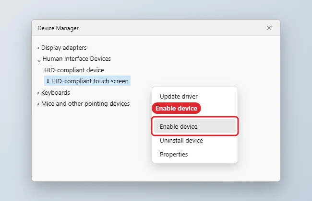The height and width of the screenshot is (201, 312).
Task: Open Properties from the context menu
Action: pyautogui.click(x=174, y=155)
